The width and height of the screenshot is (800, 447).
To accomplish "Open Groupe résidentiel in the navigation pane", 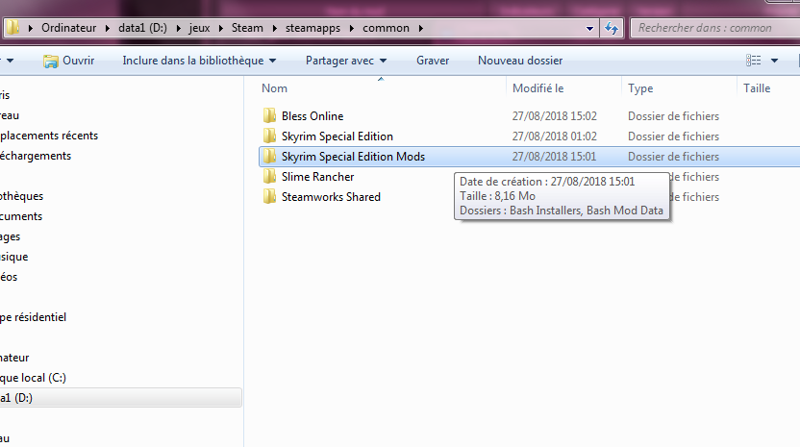I will tap(33, 317).
